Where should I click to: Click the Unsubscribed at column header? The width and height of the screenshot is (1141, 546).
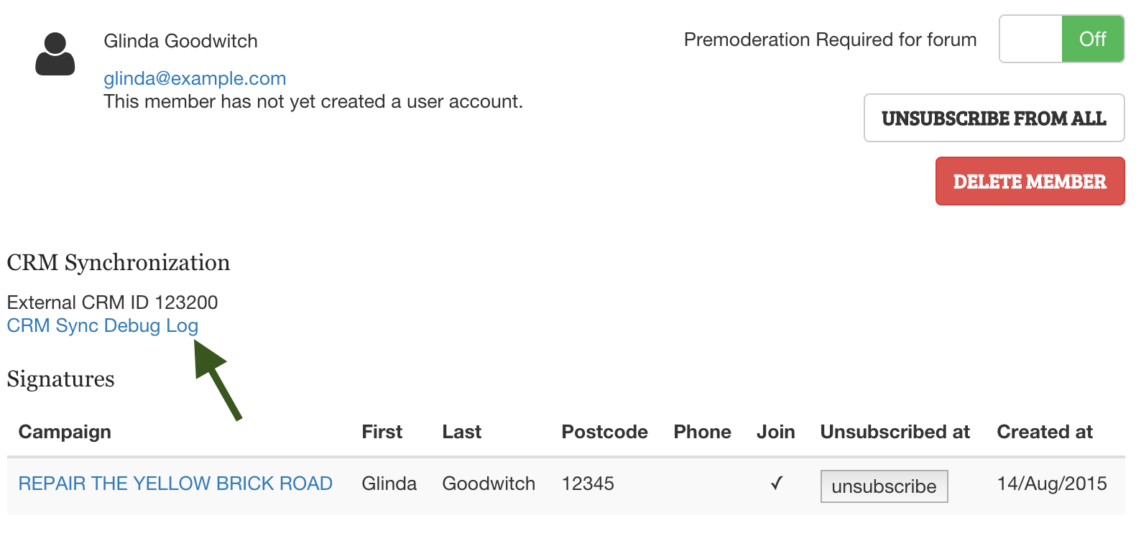click(x=895, y=432)
